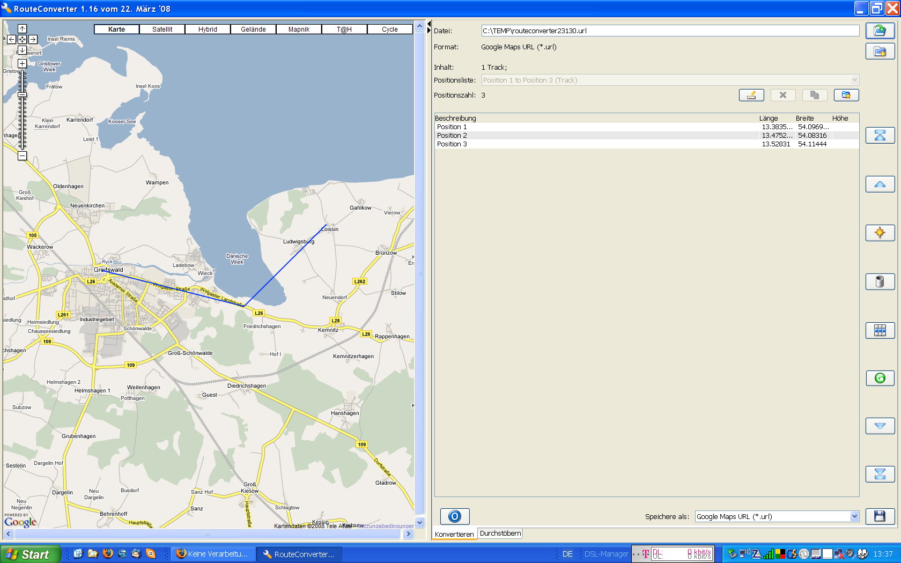This screenshot has width=901, height=563.
Task: Select the Gelände map type
Action: [x=253, y=29]
